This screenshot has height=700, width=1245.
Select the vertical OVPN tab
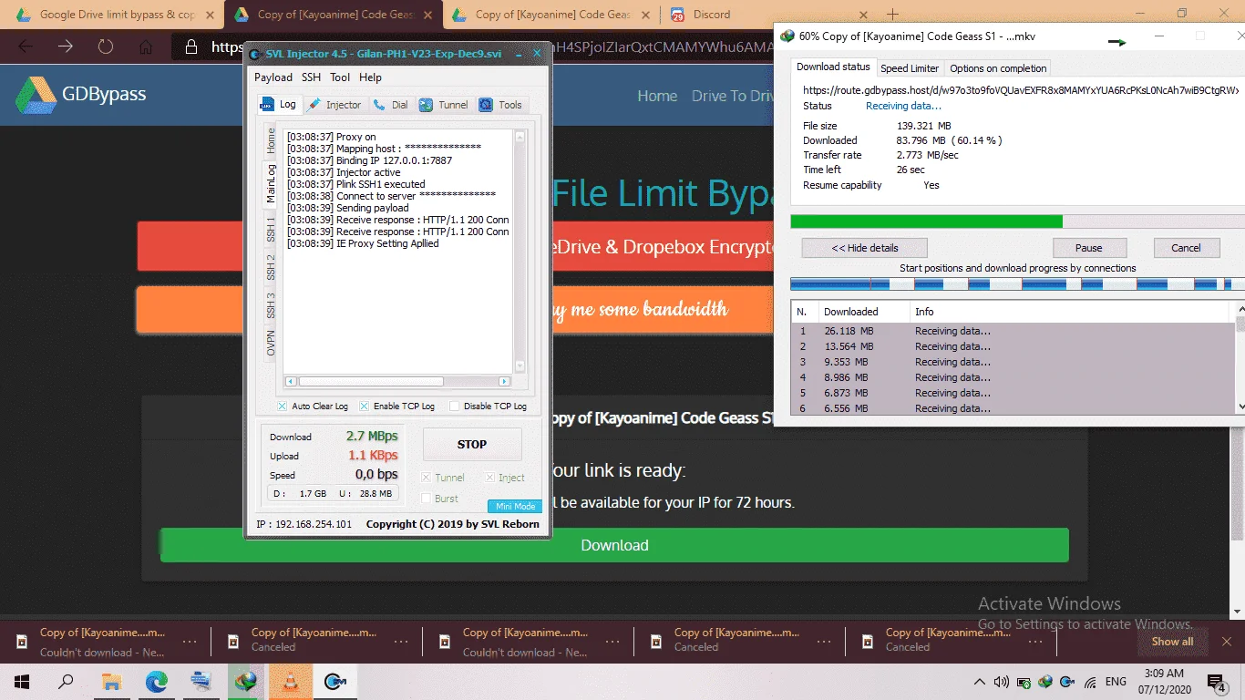click(x=271, y=343)
